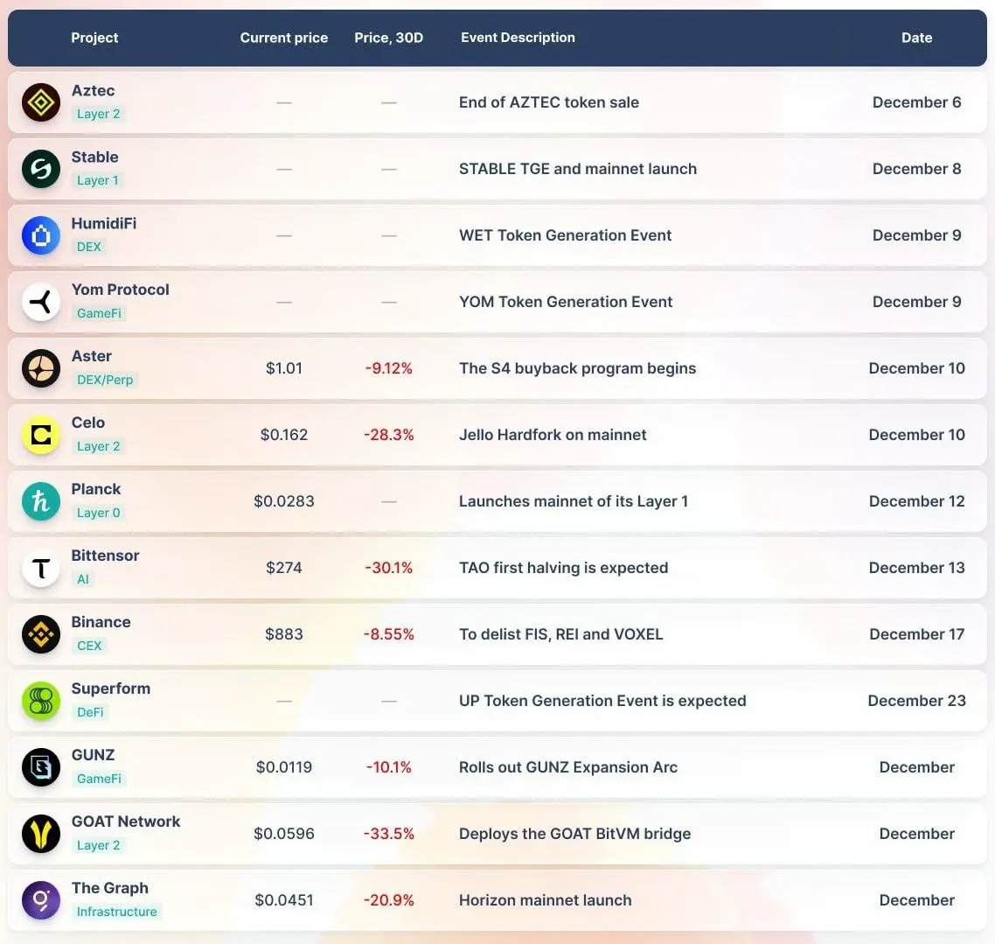Image resolution: width=995 pixels, height=944 pixels.
Task: Sort by the Date column header
Action: (x=917, y=38)
